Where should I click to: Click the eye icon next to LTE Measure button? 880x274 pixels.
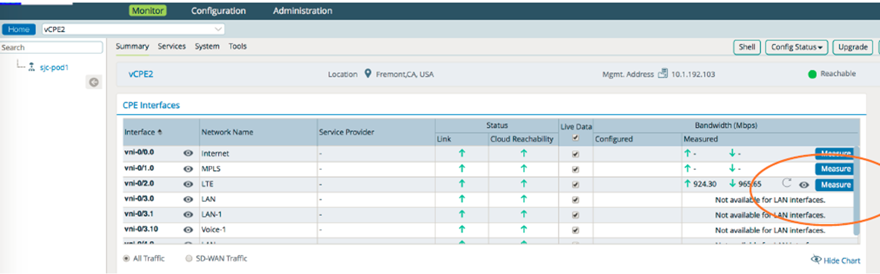(804, 185)
